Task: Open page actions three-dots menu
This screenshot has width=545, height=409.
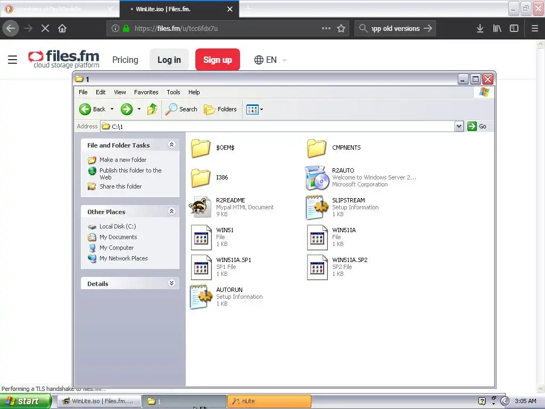Action: (326, 29)
